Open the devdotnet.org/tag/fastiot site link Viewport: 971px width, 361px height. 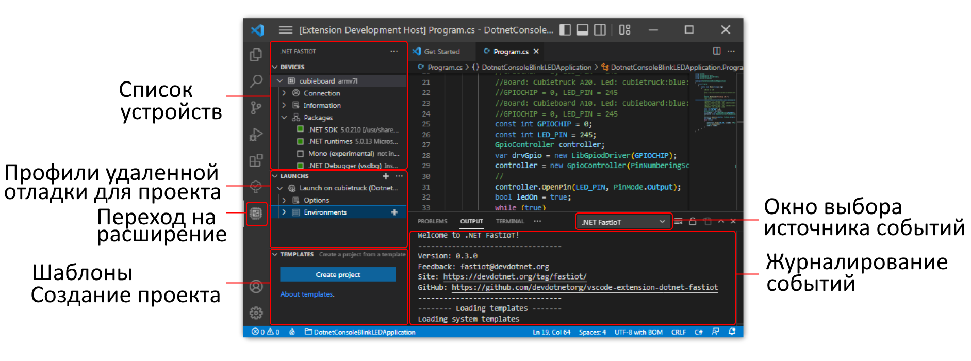pyautogui.click(x=515, y=276)
